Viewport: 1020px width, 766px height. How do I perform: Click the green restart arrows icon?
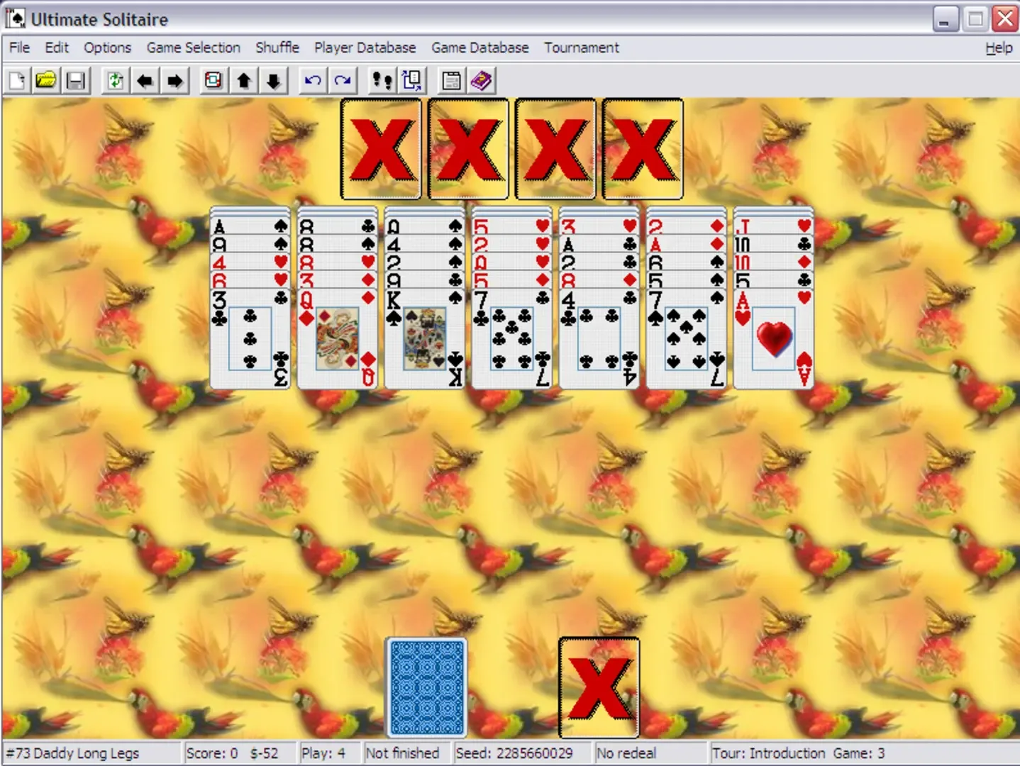(x=115, y=81)
